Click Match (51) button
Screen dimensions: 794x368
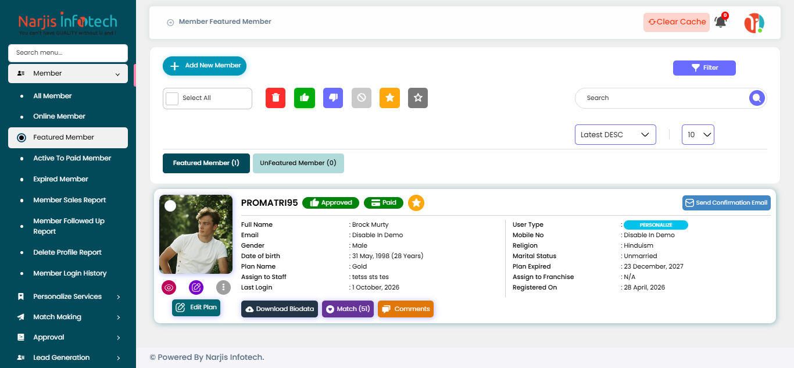[348, 309]
